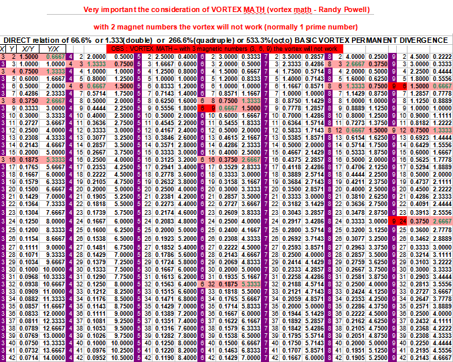Click the X/Y column header cell

(x=29, y=49)
